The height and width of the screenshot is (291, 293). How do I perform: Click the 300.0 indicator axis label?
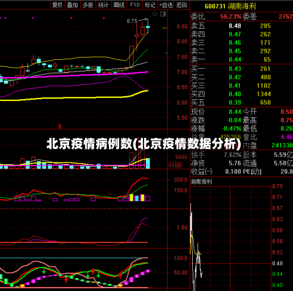coord(180,180)
